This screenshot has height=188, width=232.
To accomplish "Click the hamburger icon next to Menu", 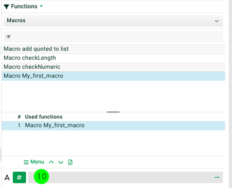I will (26, 162).
